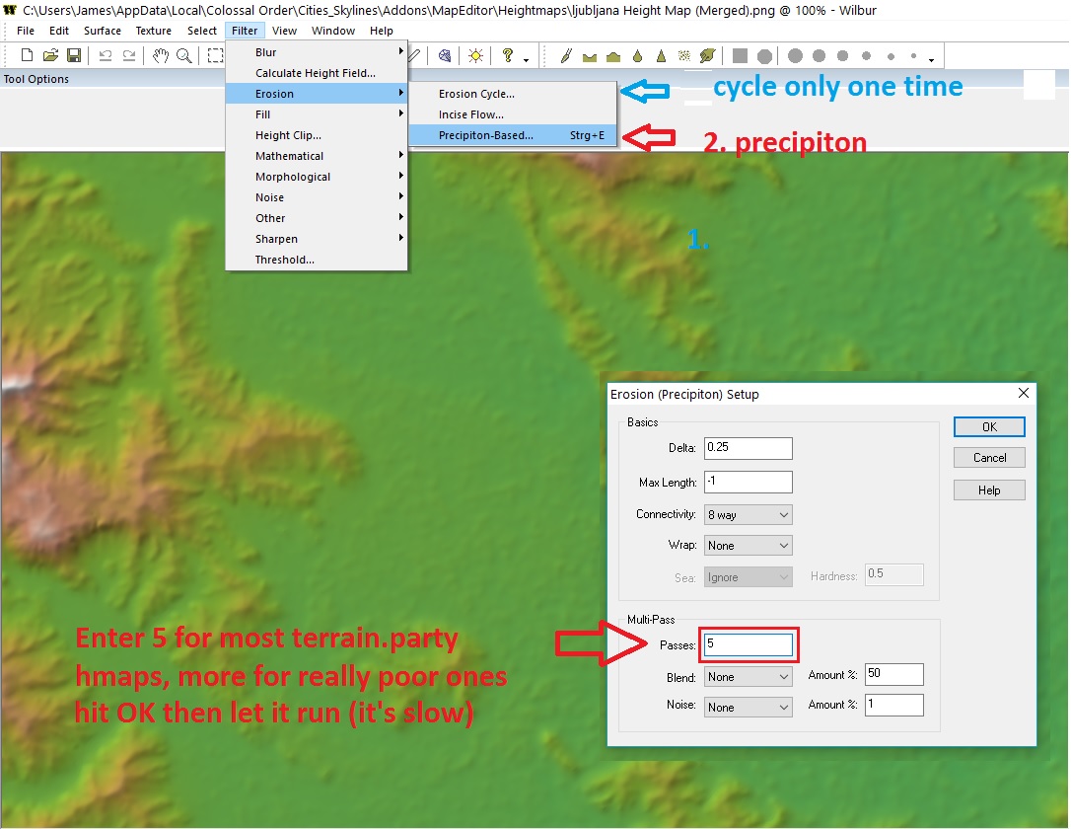The width and height of the screenshot is (1071, 829).
Task: Click the Undo toolbar icon
Action: tap(106, 55)
